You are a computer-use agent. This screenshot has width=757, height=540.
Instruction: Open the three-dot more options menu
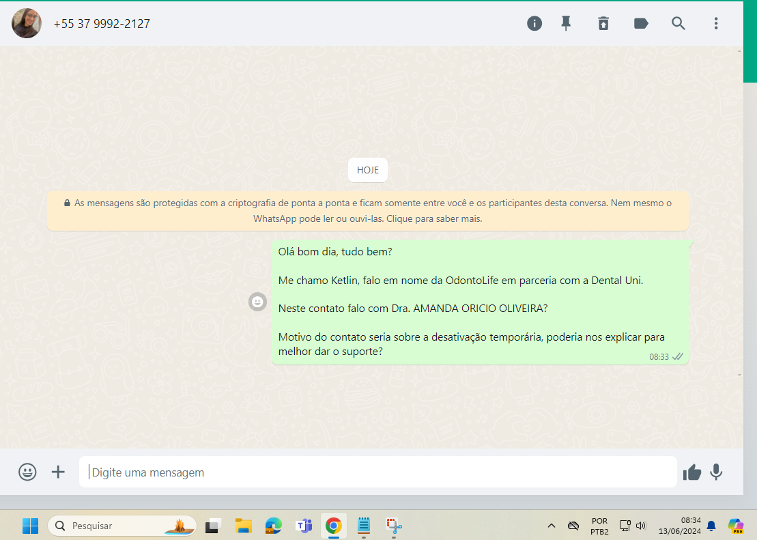pos(716,23)
